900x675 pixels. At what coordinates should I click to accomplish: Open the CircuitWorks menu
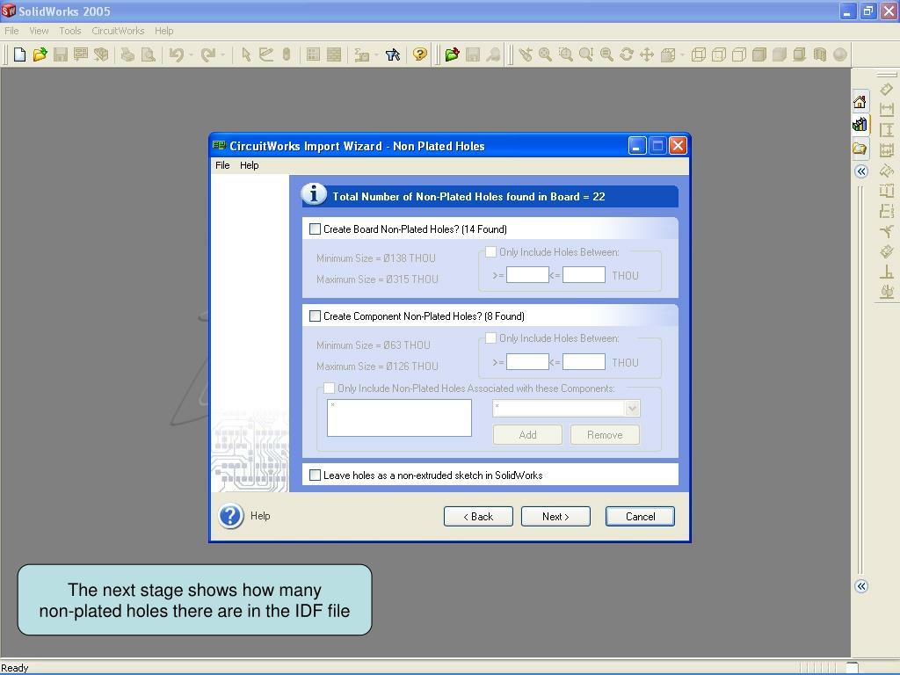tap(118, 31)
